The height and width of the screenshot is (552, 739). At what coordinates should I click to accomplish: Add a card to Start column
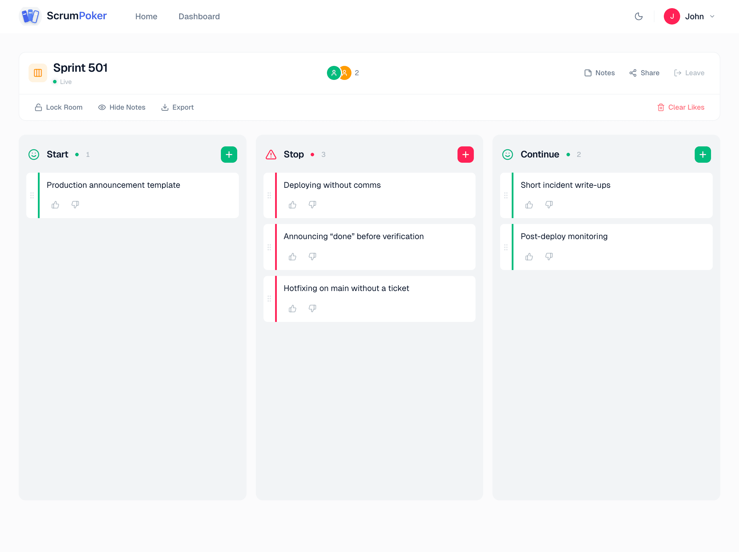coord(229,154)
